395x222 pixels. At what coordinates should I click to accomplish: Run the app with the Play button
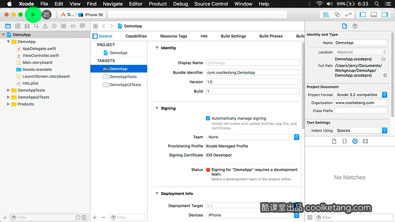33,15
